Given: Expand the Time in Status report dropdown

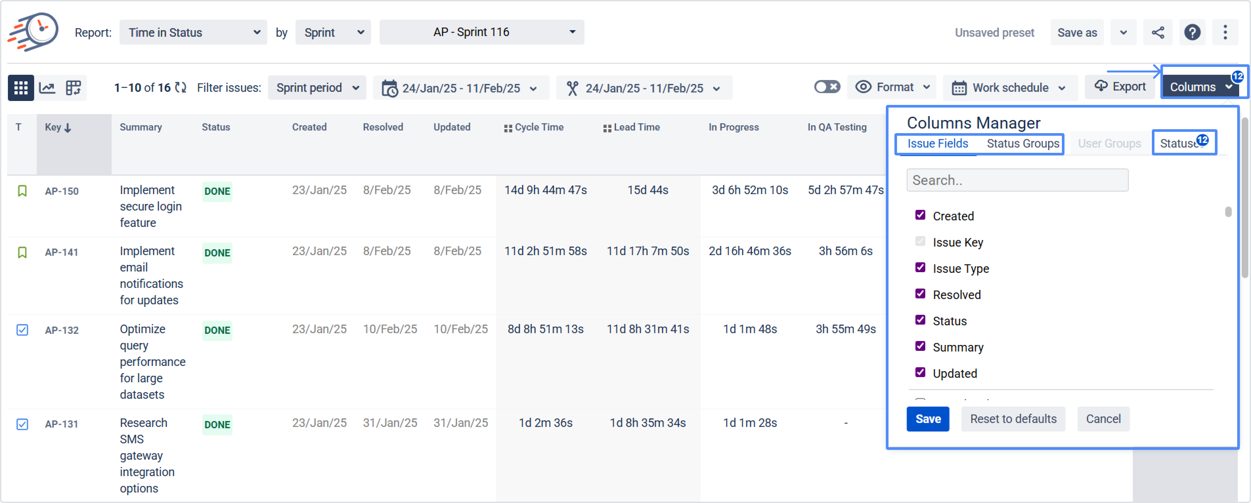Looking at the screenshot, I should click(193, 32).
